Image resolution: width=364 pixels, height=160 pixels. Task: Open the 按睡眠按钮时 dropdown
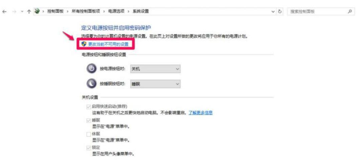[x=155, y=84]
